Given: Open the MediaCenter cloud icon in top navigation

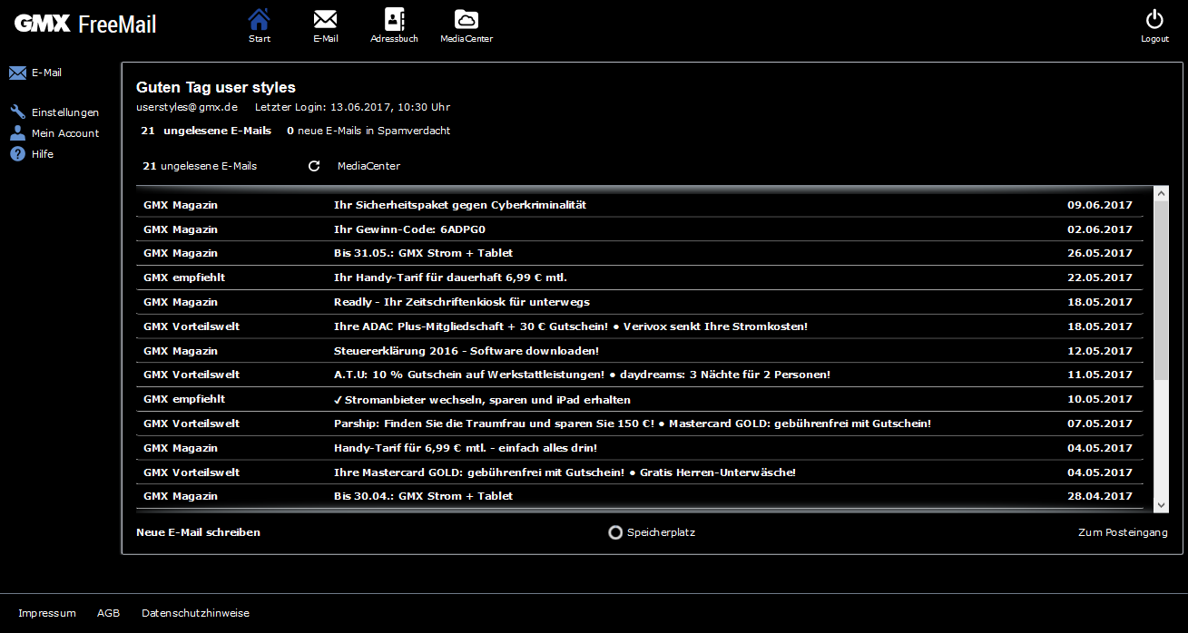Looking at the screenshot, I should [x=466, y=19].
